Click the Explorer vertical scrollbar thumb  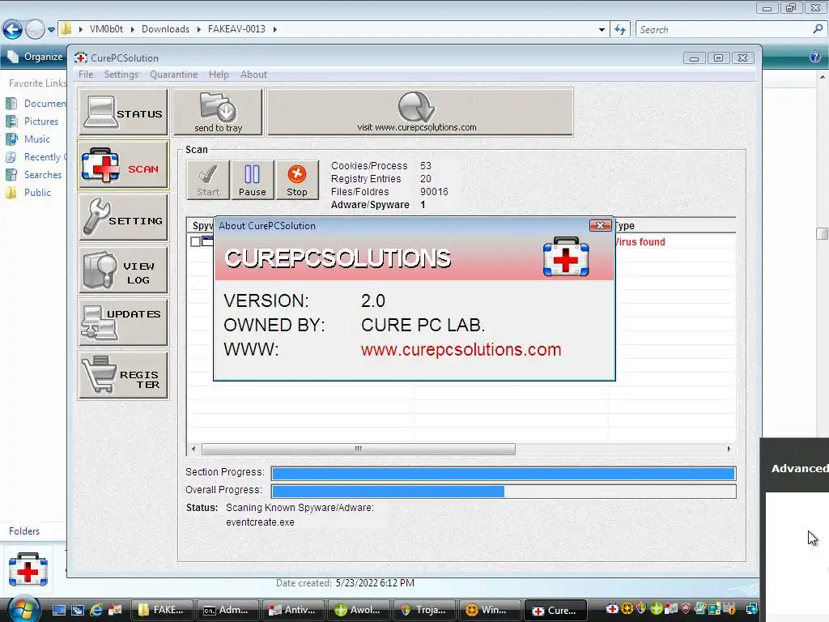point(823,233)
